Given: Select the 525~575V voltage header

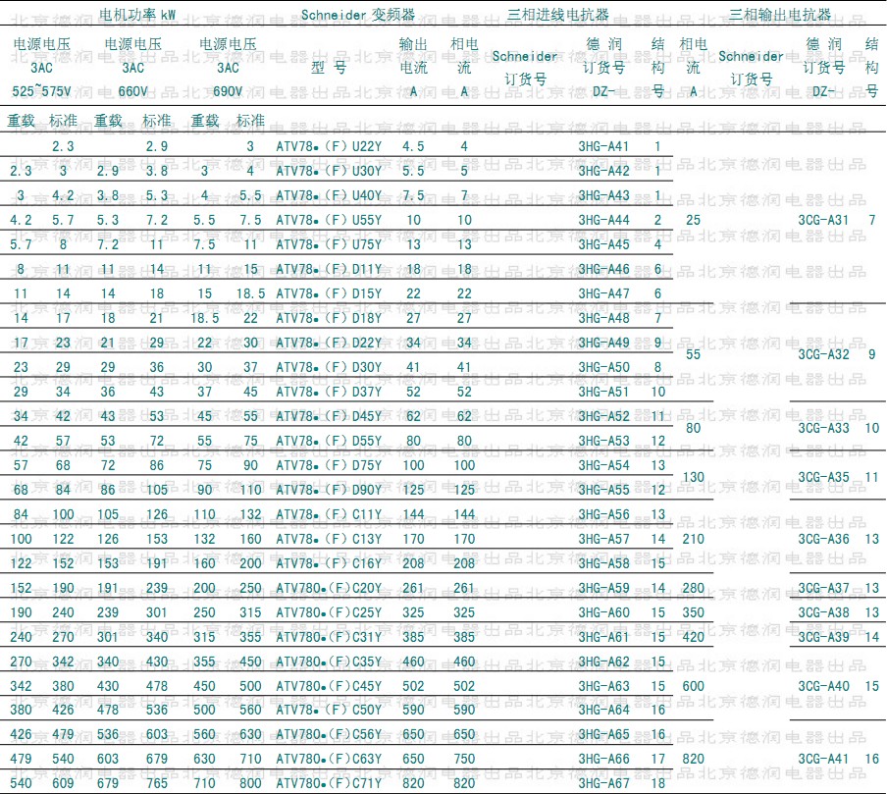Looking at the screenshot, I should [42, 90].
